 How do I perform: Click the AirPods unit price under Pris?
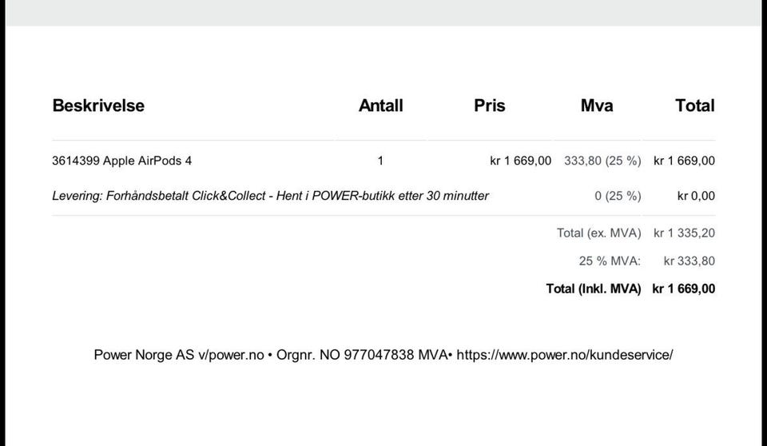click(520, 161)
